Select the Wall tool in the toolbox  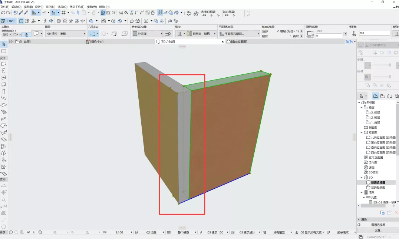point(4,64)
